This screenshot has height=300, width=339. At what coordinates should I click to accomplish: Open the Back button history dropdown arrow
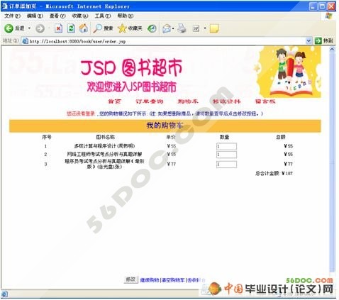pos(29,28)
